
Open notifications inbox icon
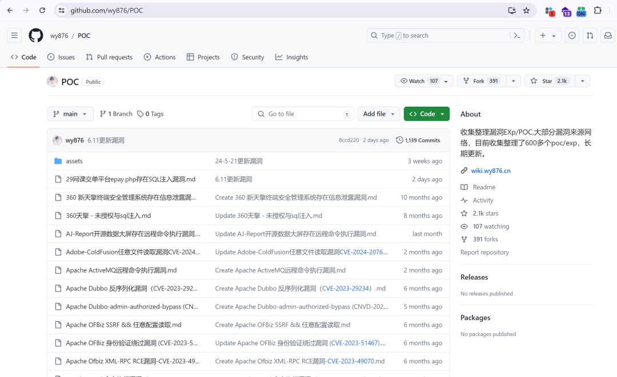tap(608, 35)
